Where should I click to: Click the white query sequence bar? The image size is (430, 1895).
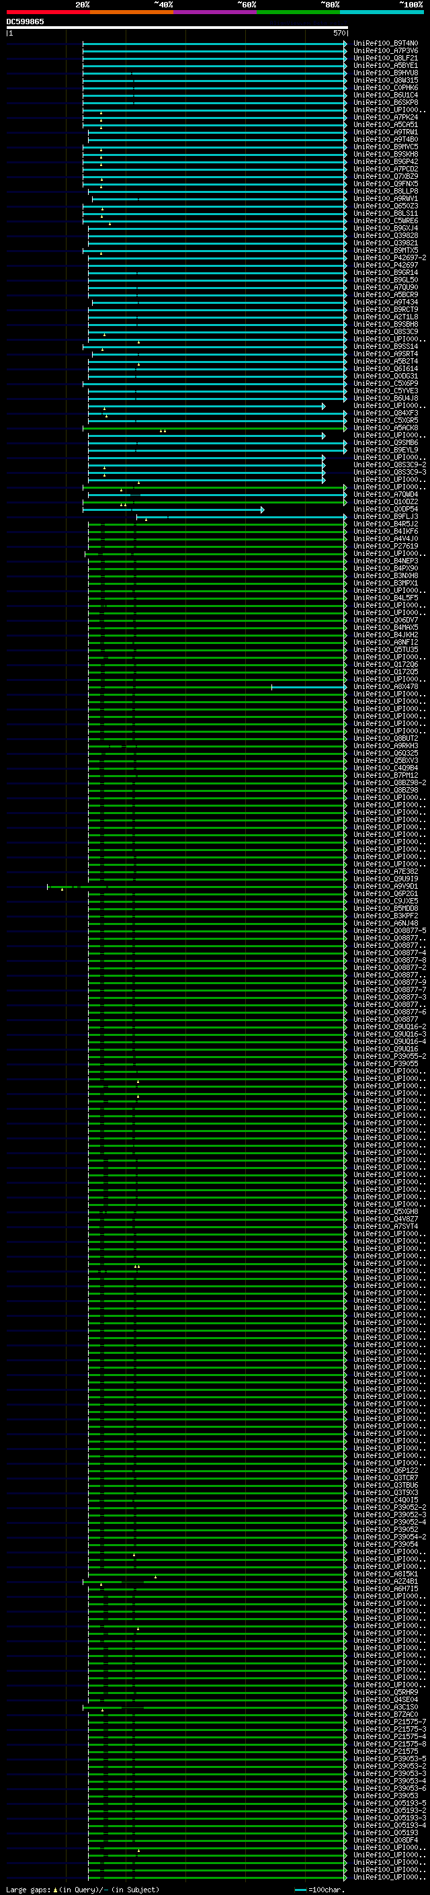pyautogui.click(x=177, y=28)
